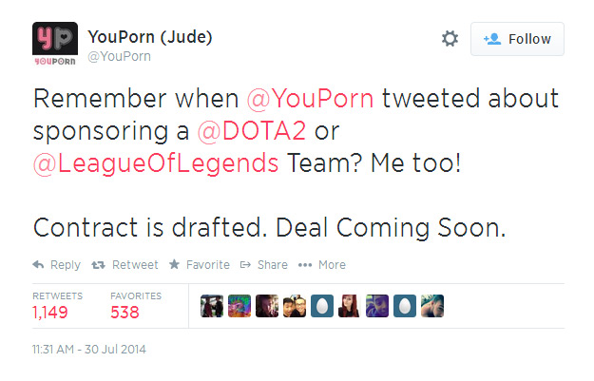Click the Retweet arrows icon
Screen dimensions: 594x381
pyautogui.click(x=98, y=265)
